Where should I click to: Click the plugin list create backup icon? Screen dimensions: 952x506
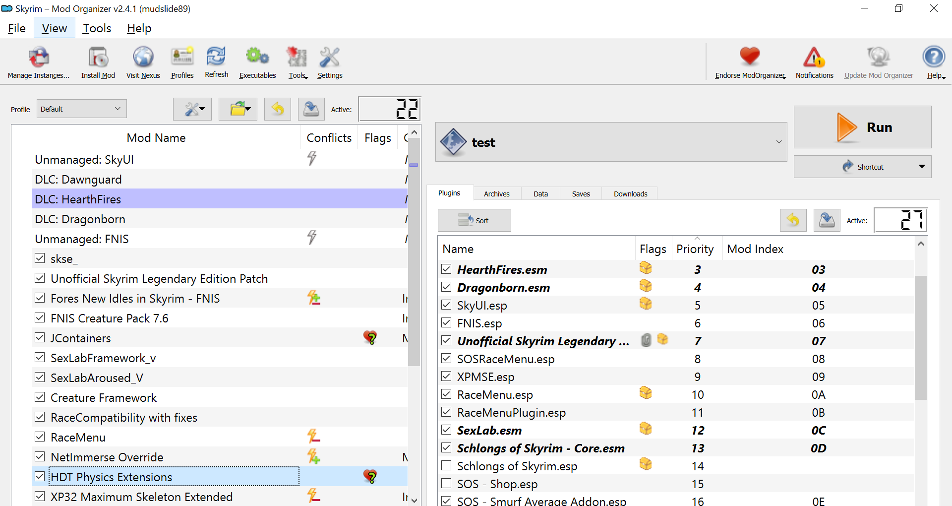(827, 220)
